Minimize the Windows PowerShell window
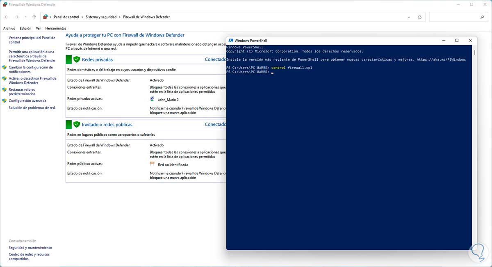The width and height of the screenshot is (492, 267). [x=444, y=41]
